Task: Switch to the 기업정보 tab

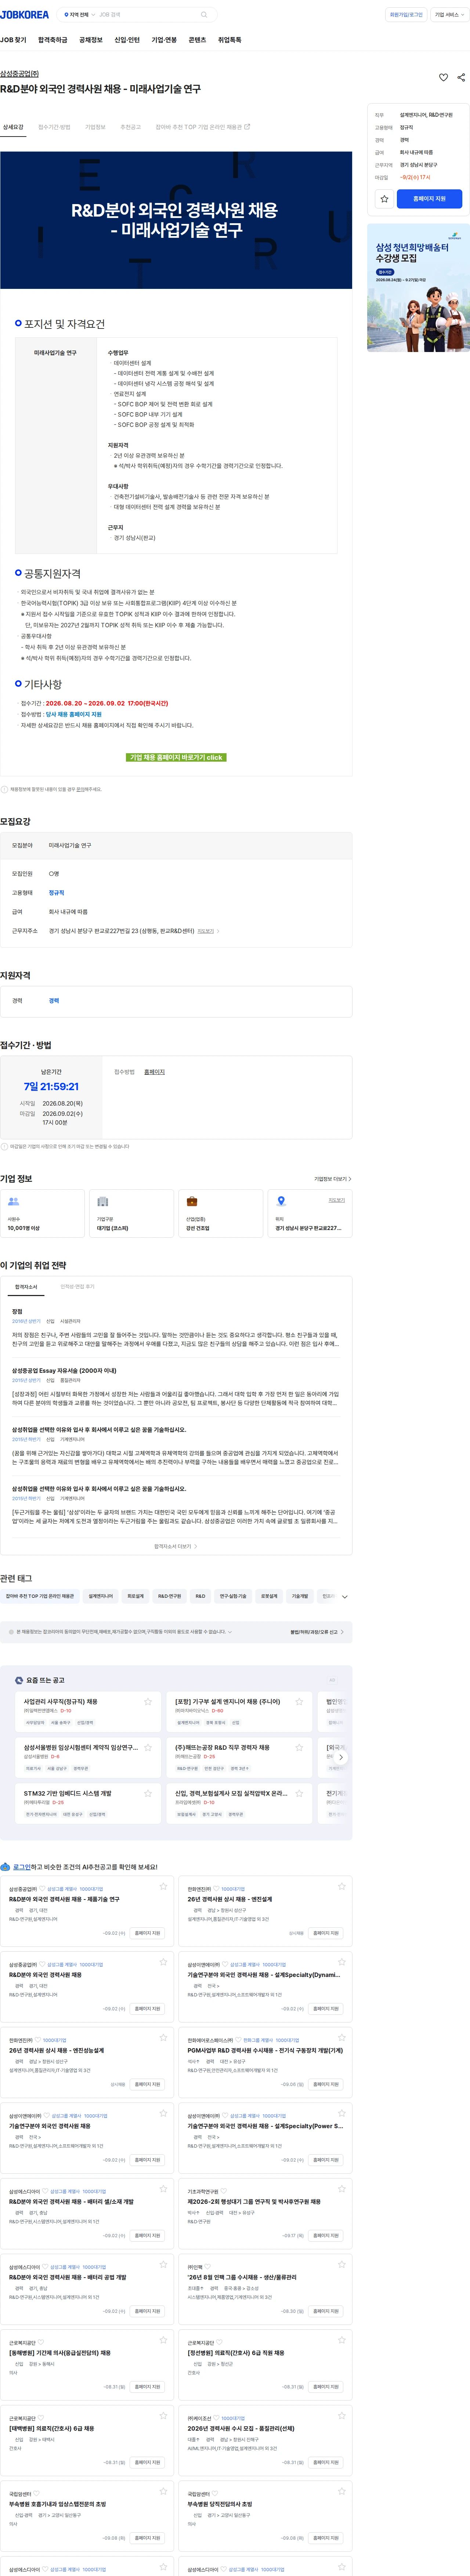Action: click(95, 127)
